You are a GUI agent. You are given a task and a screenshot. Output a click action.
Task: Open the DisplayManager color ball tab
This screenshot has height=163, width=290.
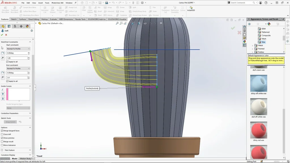click(x=27, y=26)
